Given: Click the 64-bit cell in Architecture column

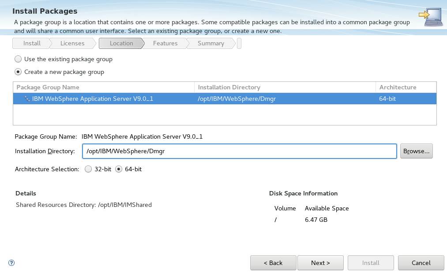Looking at the screenshot, I should click(387, 99).
